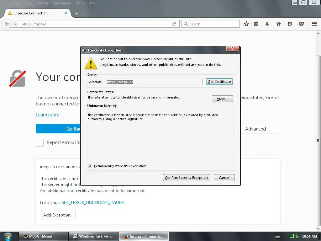
Task: Click the Unknown Identity text
Action: point(102,106)
